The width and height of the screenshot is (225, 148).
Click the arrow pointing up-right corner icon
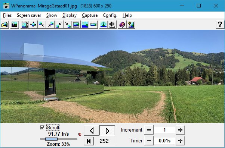pos(50,25)
